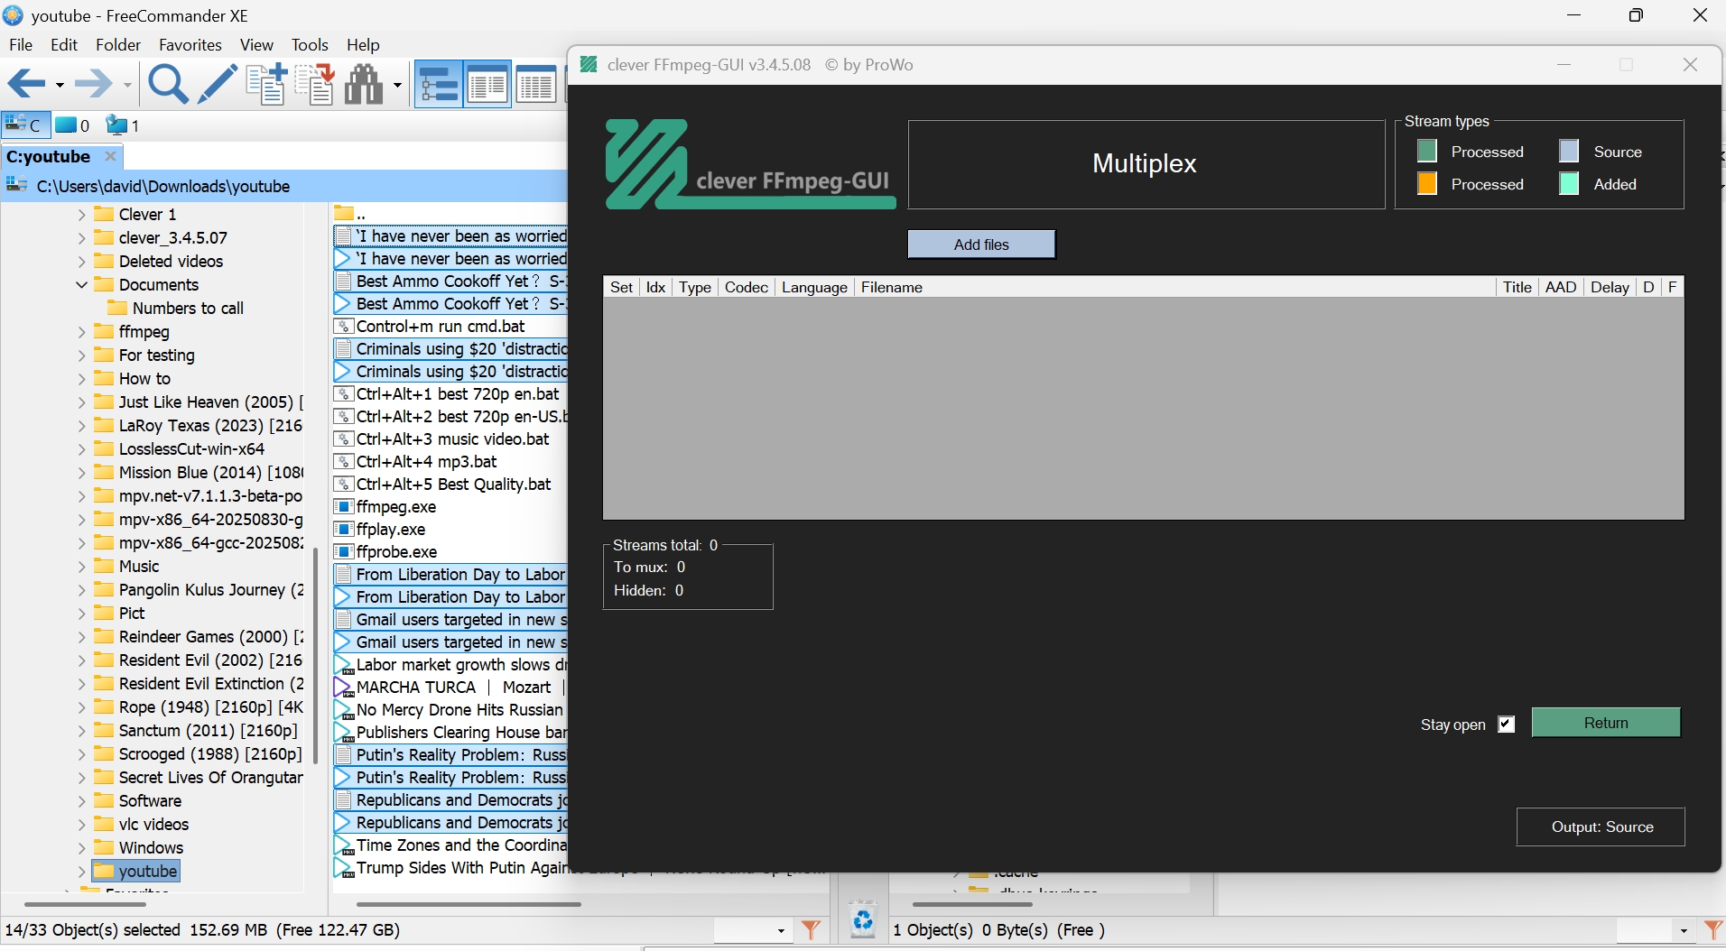Screen dimensions: 1726x951
Task: Select drive C in the drive bar
Action: (24, 125)
